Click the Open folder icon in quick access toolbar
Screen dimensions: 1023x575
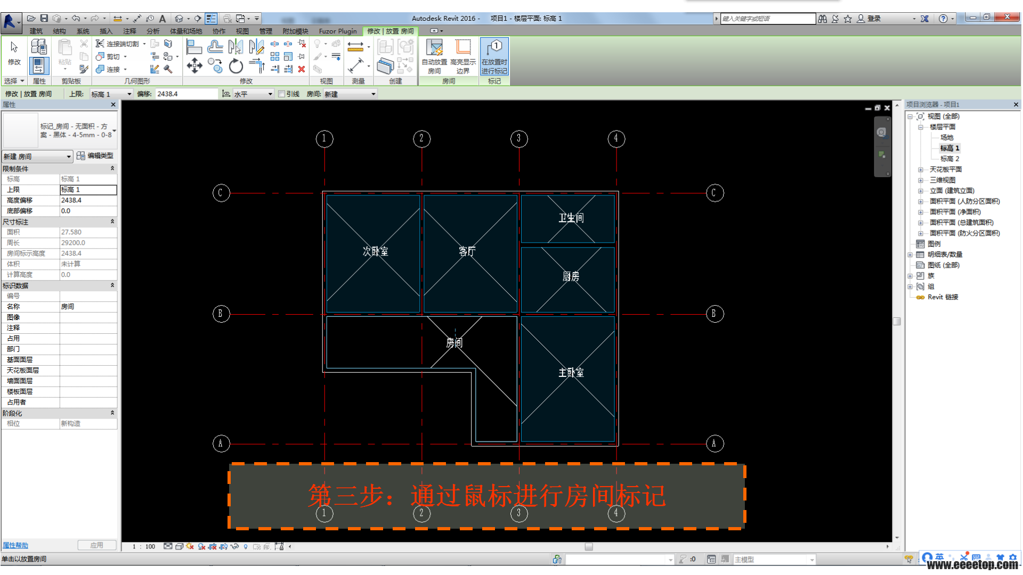coord(31,18)
